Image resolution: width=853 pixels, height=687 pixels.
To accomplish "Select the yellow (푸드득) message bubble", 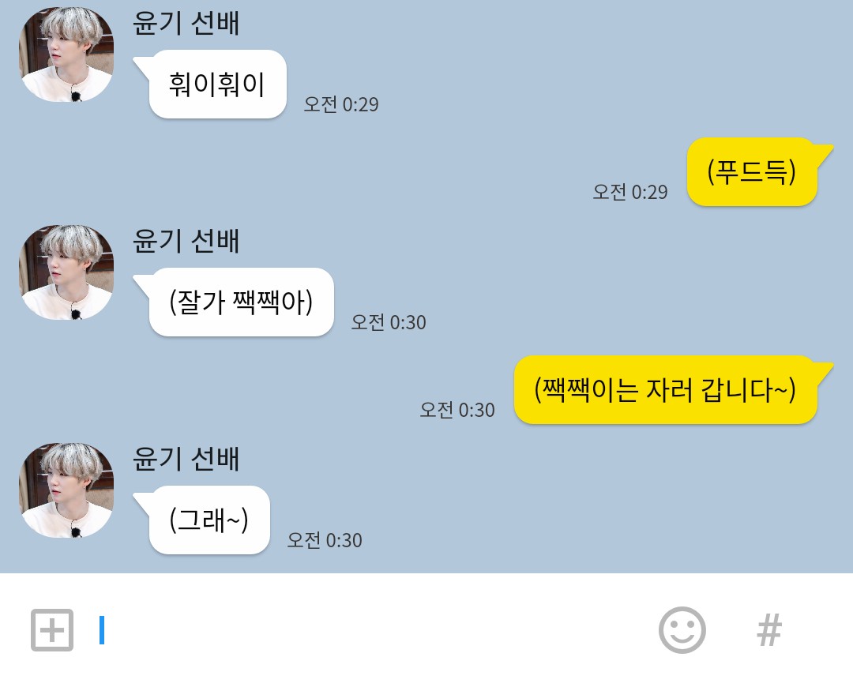I will 753,172.
